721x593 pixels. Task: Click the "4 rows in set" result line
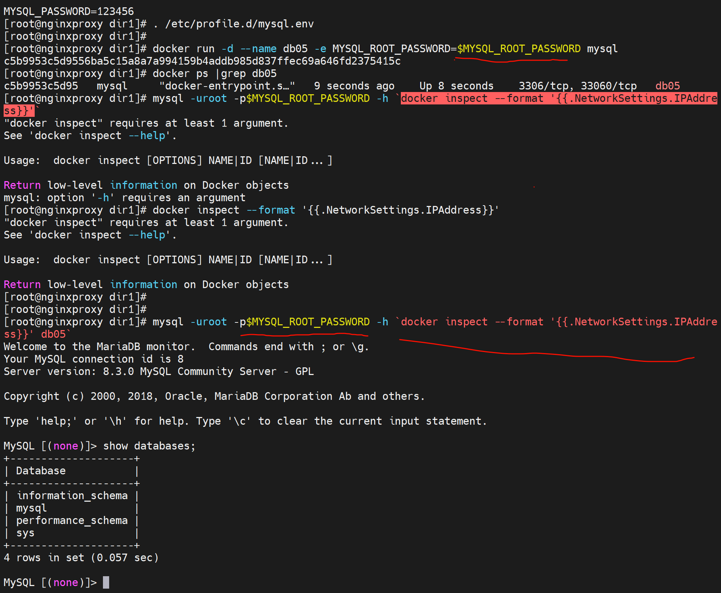pos(81,558)
